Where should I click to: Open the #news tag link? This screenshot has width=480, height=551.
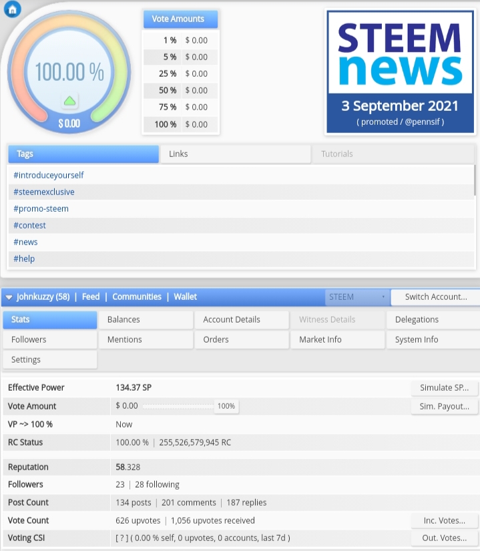(x=25, y=242)
